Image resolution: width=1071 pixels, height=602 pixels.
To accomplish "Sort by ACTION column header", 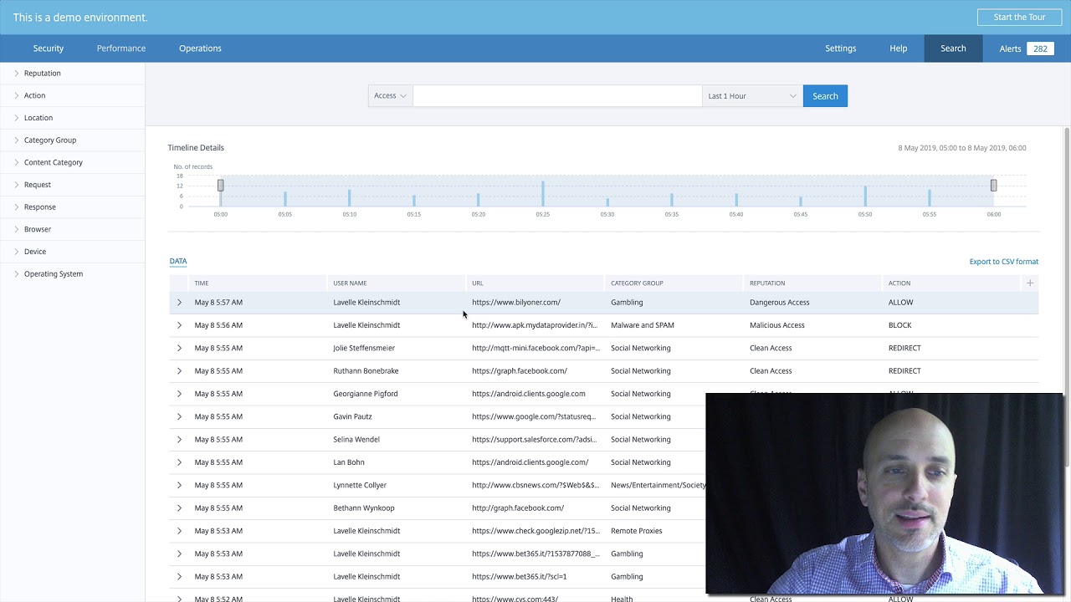I will [899, 283].
